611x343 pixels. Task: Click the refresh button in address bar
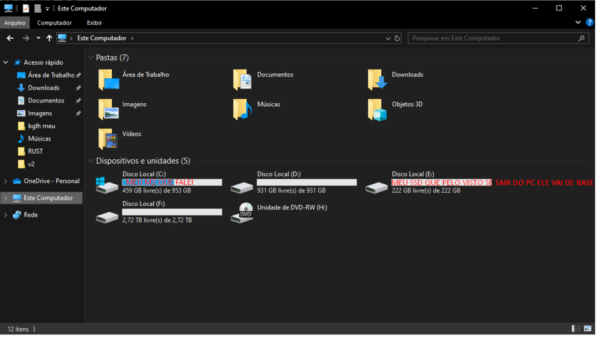point(397,38)
